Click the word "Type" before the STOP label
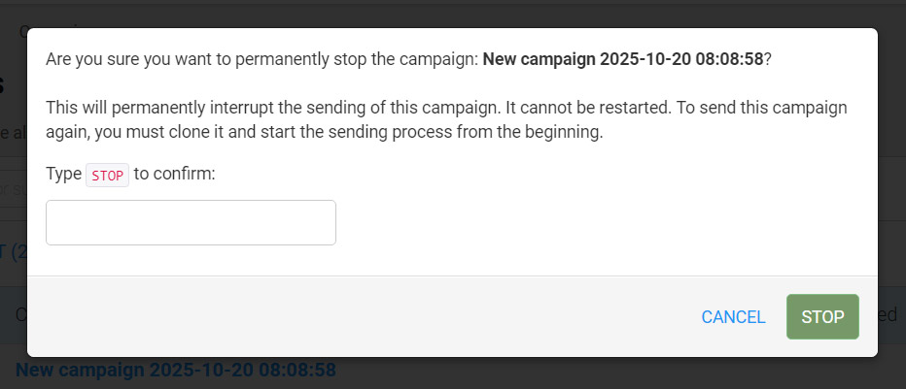This screenshot has height=389, width=906. [x=63, y=174]
